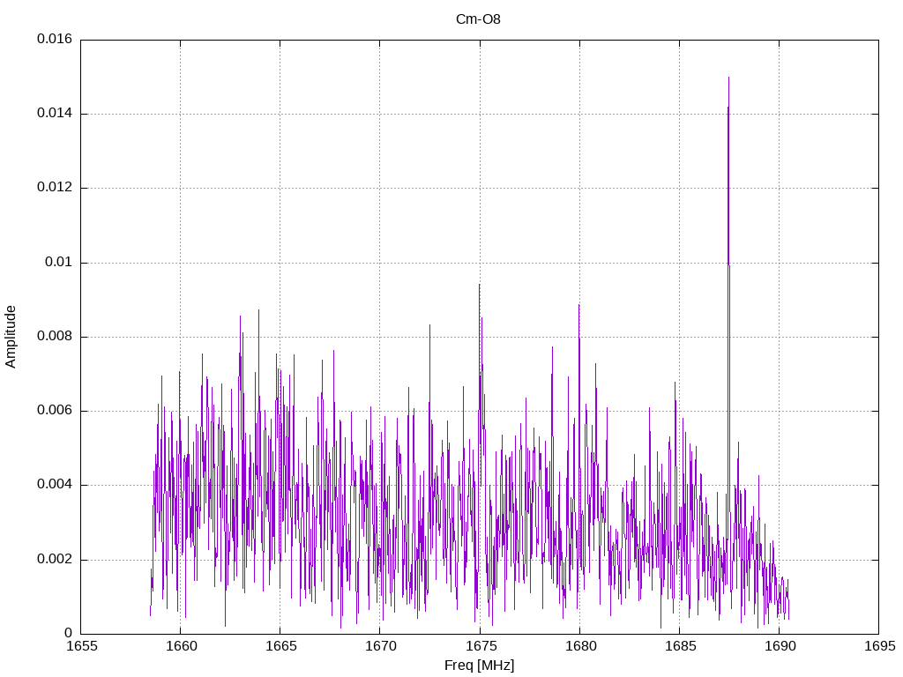Click x-axis tick label 1670
Image resolution: width=903 pixels, height=677 pixels.
coord(380,646)
